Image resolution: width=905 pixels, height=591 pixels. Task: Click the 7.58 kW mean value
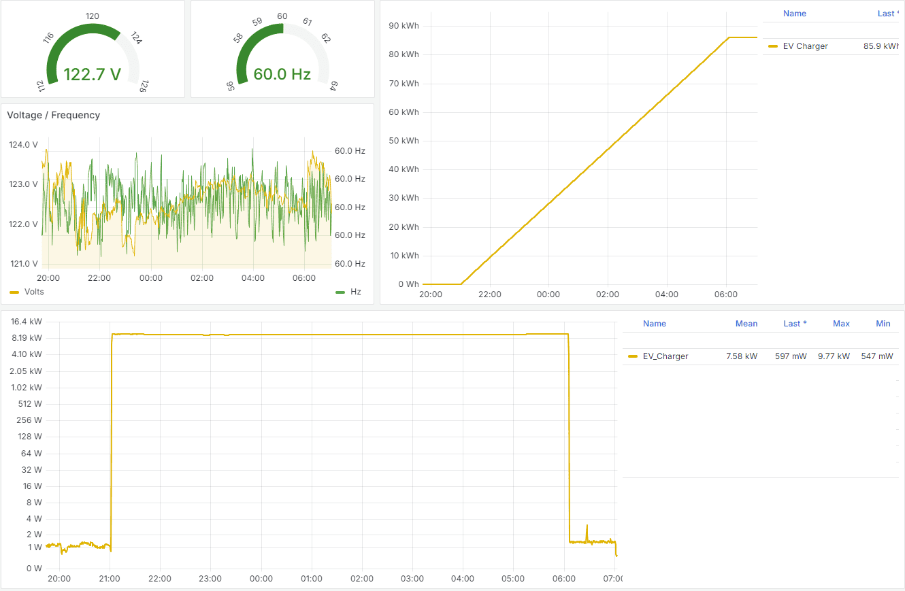click(x=742, y=356)
